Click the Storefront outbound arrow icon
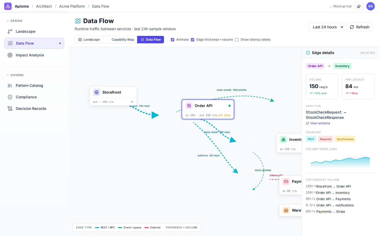This screenshot has width=379, height=236. [x=132, y=102]
